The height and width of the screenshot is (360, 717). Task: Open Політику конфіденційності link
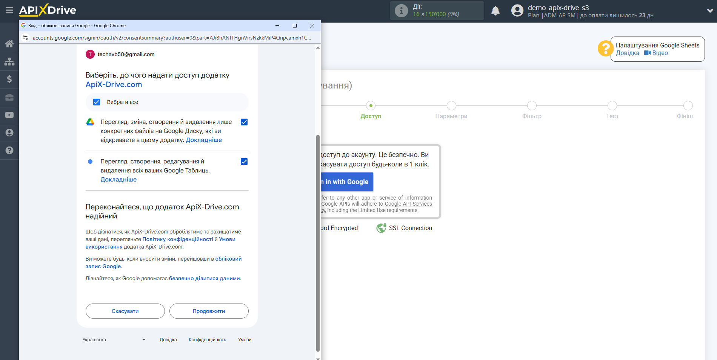tap(178, 239)
